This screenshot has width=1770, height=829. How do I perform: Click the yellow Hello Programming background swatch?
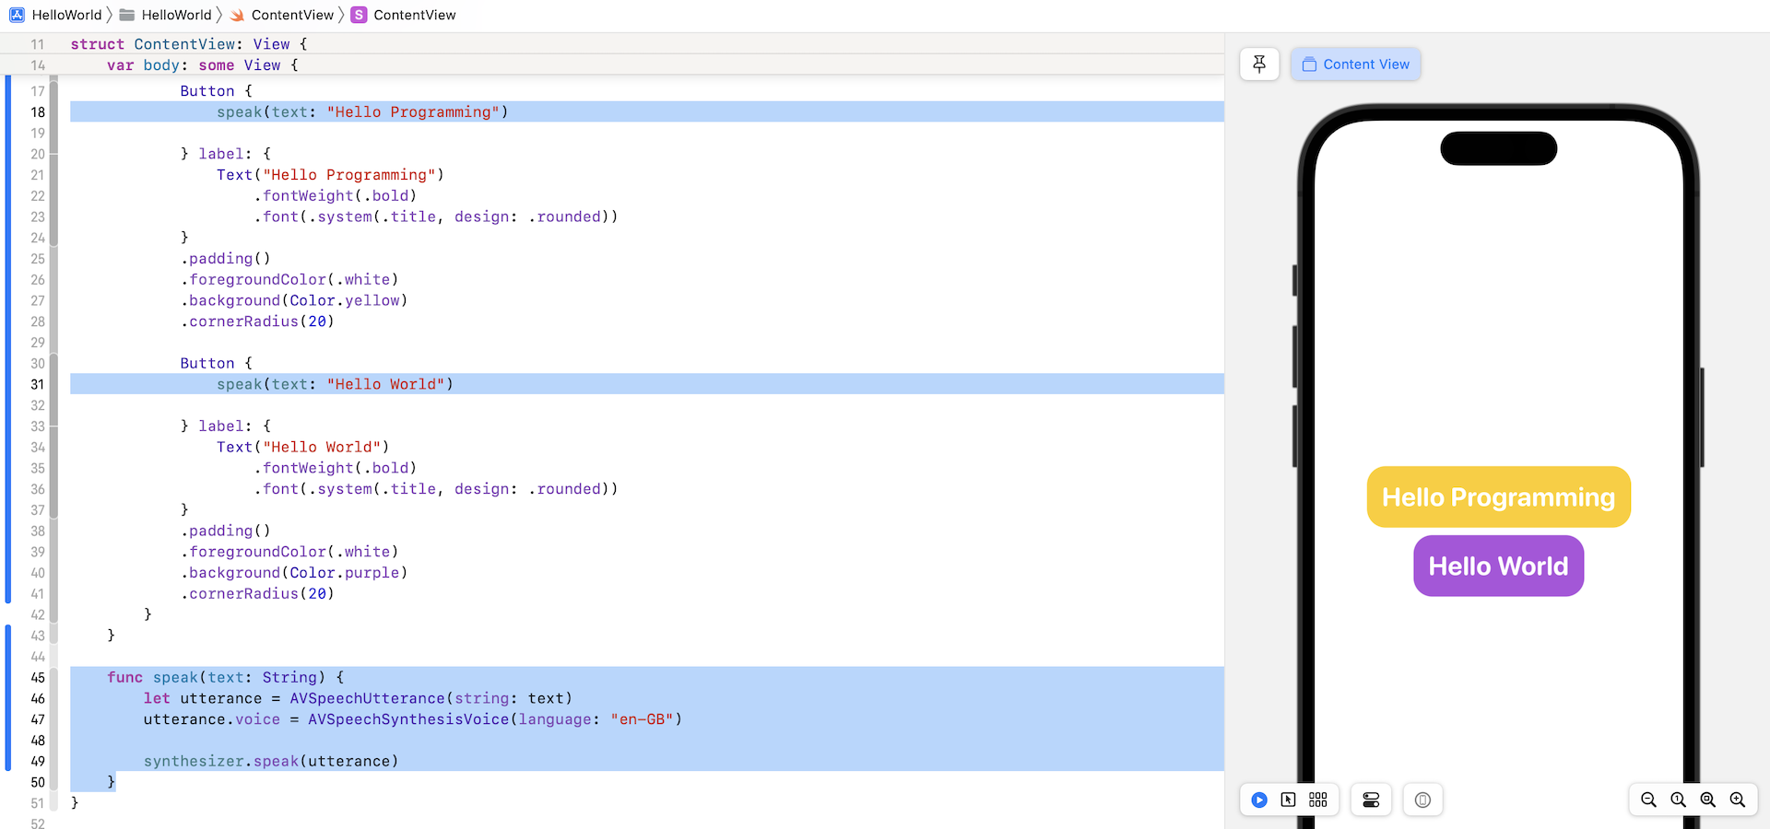[x=1497, y=496]
